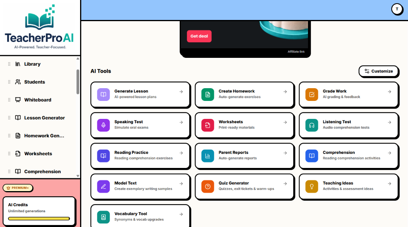Viewport: 408px width, 227px height.
Task: Click the sidebar scroll down arrow
Action: point(78,176)
